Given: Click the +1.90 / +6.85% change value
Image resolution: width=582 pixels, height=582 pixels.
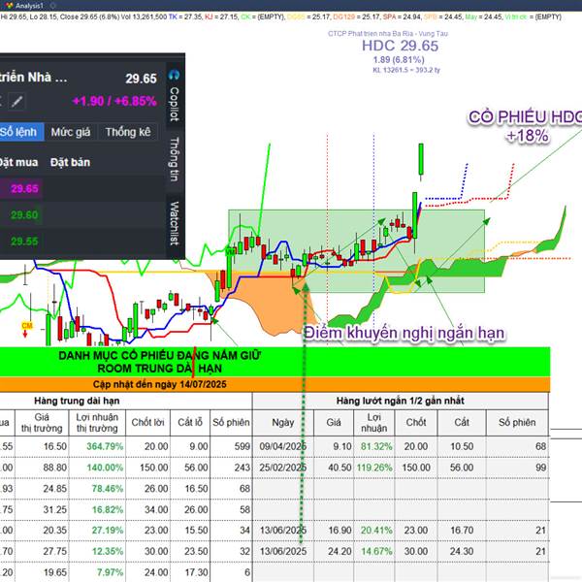Looking at the screenshot, I should [114, 101].
